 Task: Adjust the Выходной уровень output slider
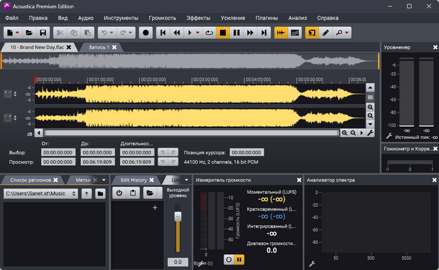pos(178,217)
